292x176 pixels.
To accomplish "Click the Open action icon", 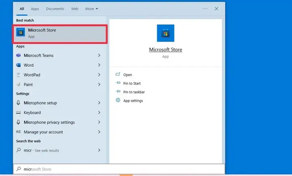I will click(118, 74).
